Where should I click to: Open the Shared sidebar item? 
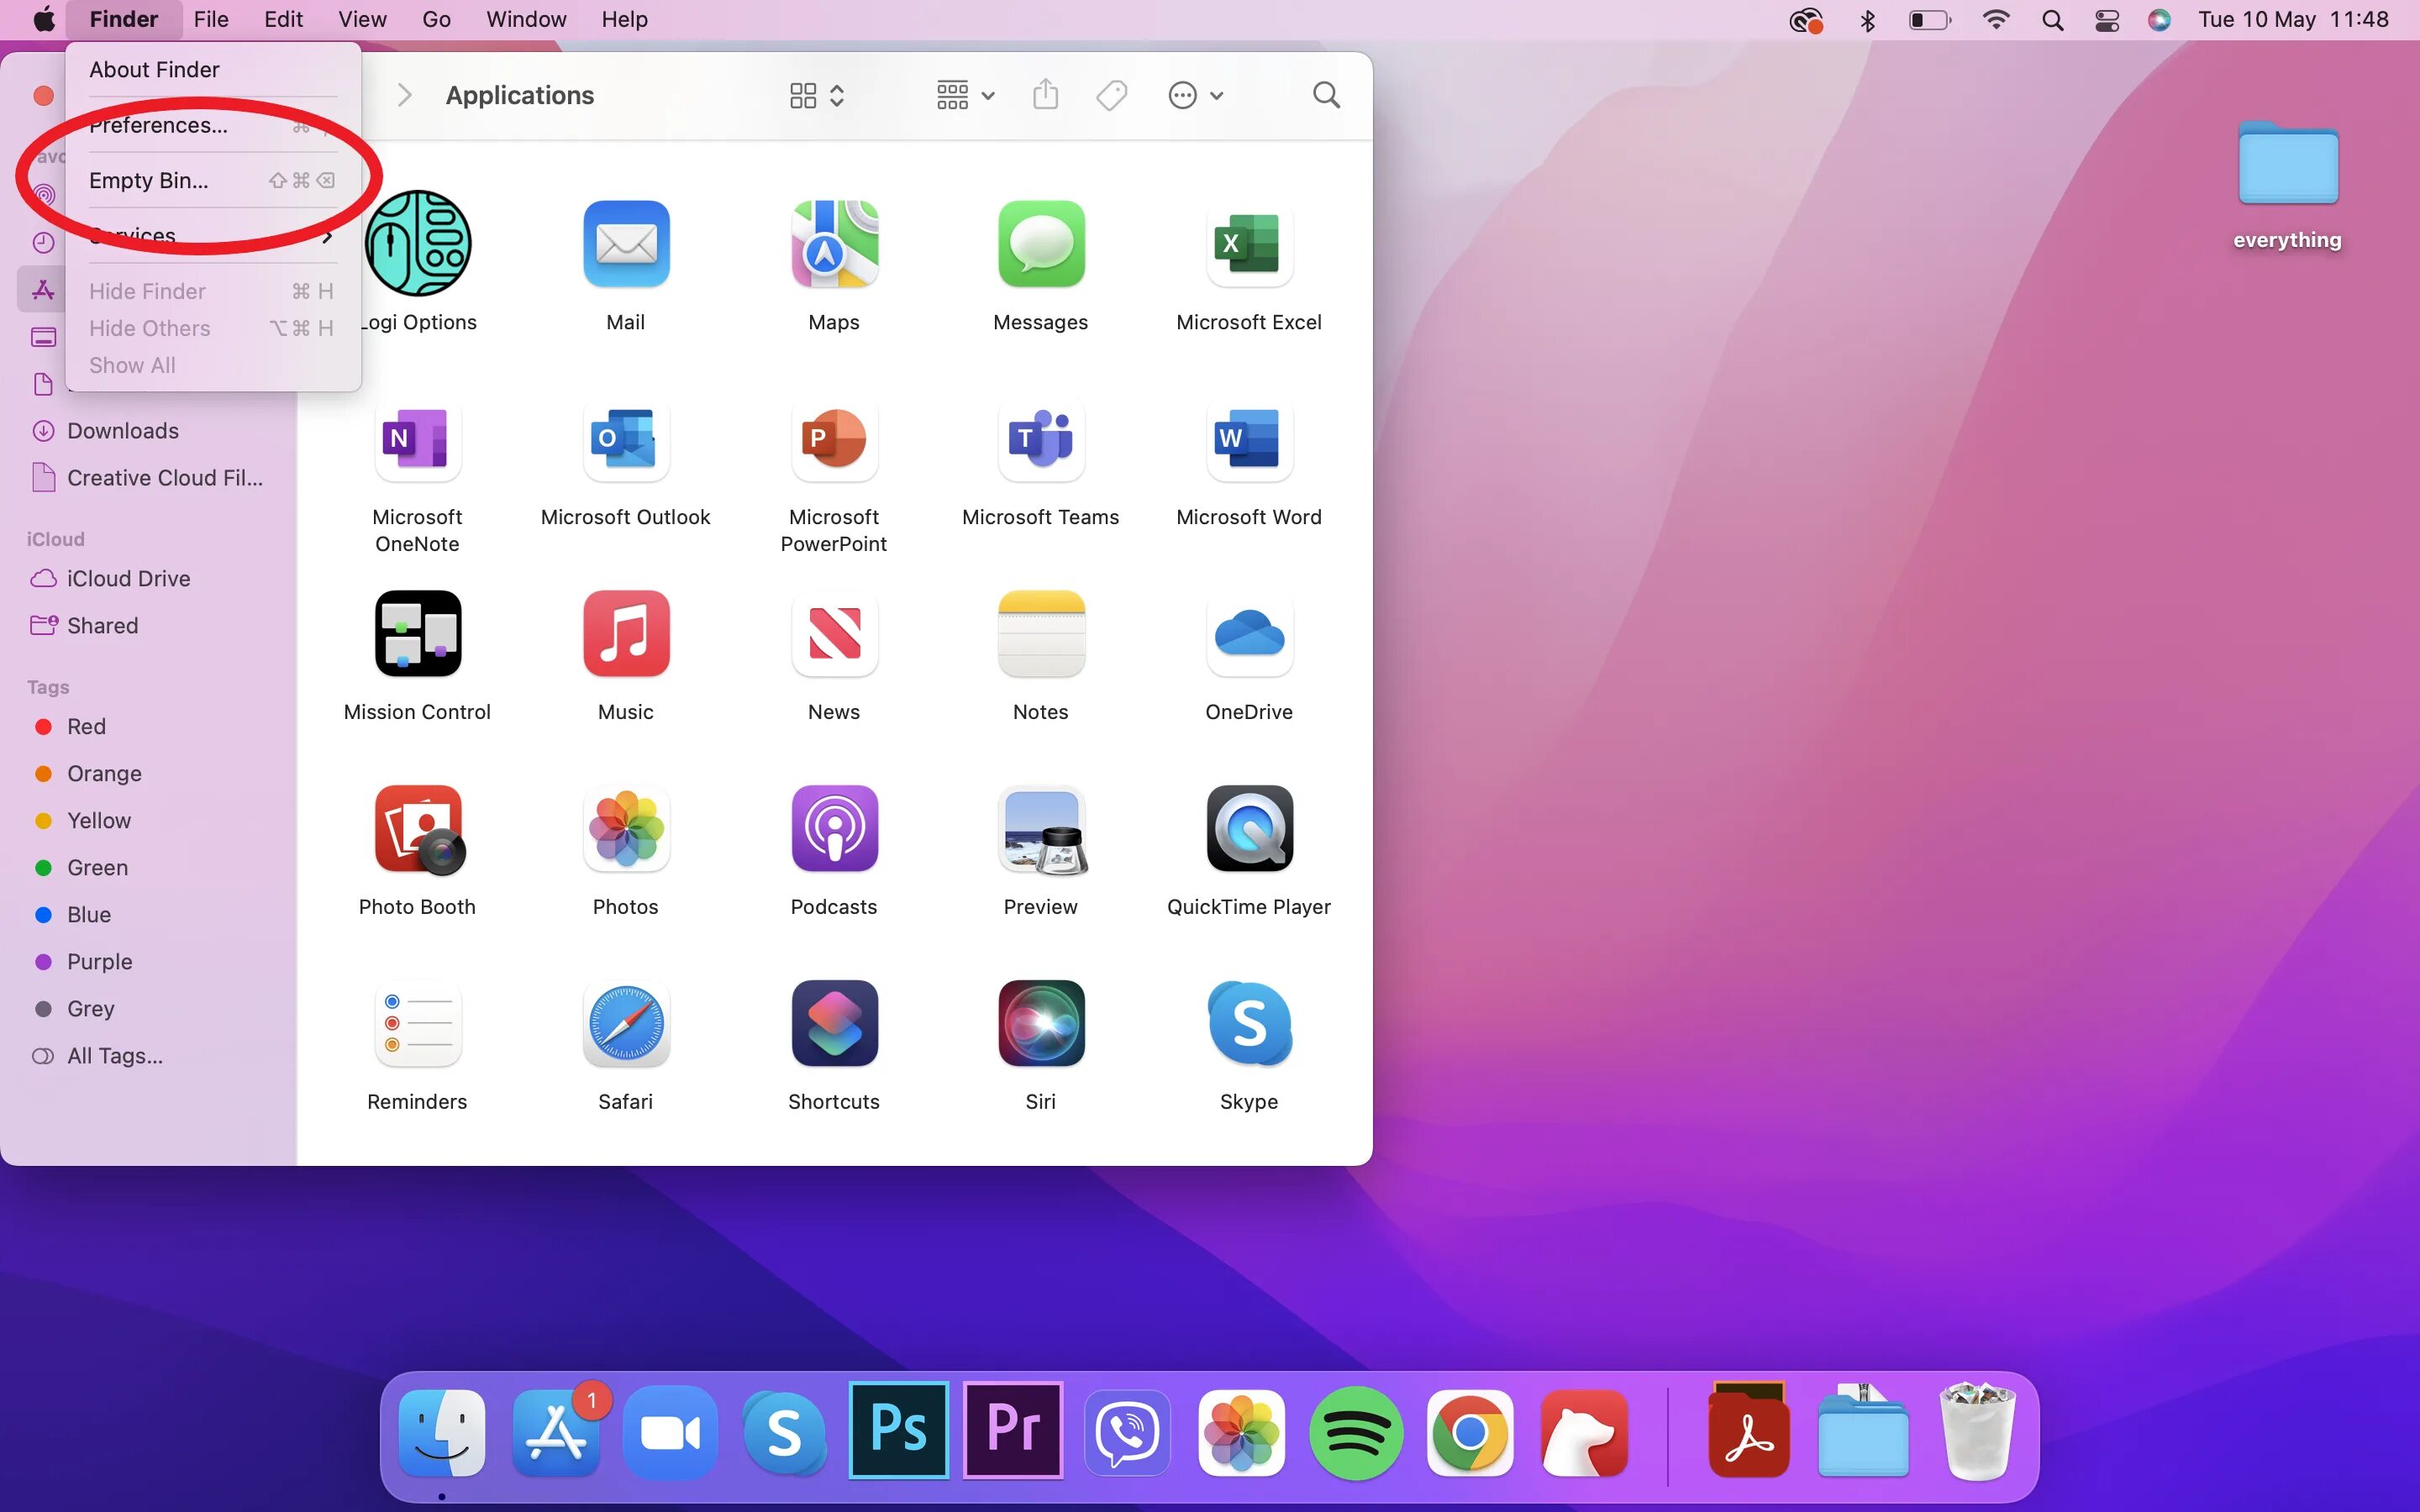click(x=102, y=626)
